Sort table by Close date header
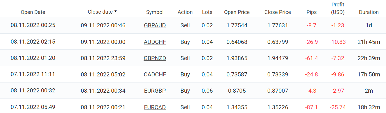 point(100,12)
